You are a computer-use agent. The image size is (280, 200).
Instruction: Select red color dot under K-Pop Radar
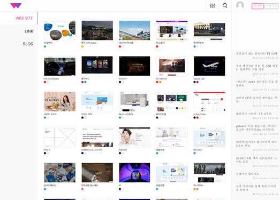[x=198, y=118]
